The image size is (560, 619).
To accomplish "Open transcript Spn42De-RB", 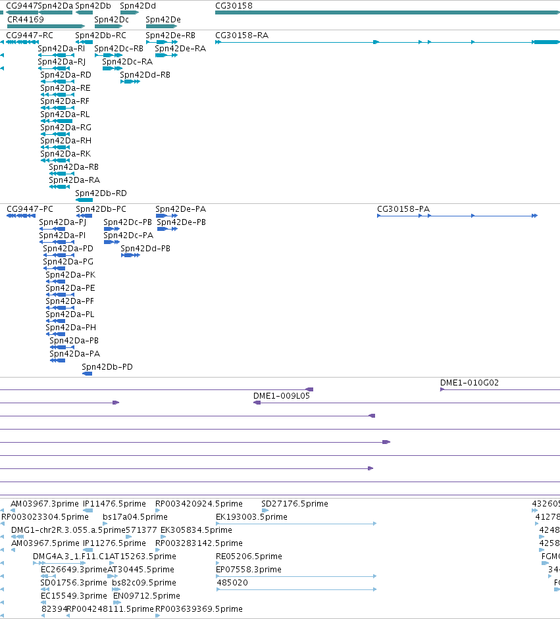I will coord(170,35).
